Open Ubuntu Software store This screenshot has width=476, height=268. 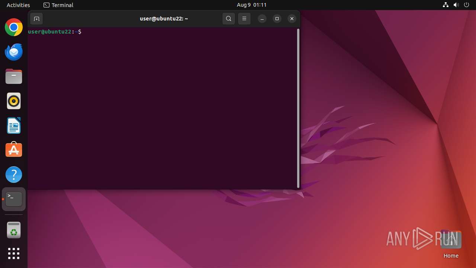point(14,150)
